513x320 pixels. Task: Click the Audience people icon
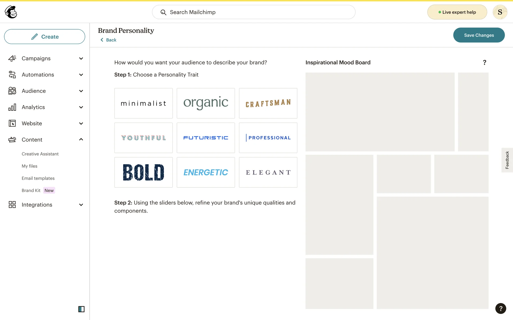tap(12, 91)
